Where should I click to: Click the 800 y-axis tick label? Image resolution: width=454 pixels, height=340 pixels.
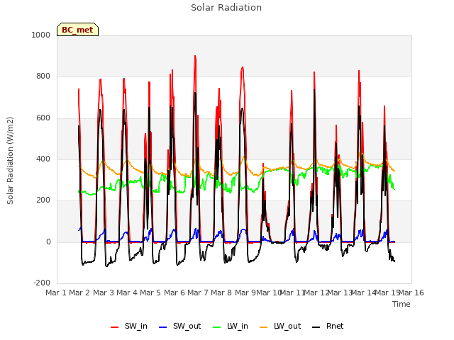pos(43,76)
